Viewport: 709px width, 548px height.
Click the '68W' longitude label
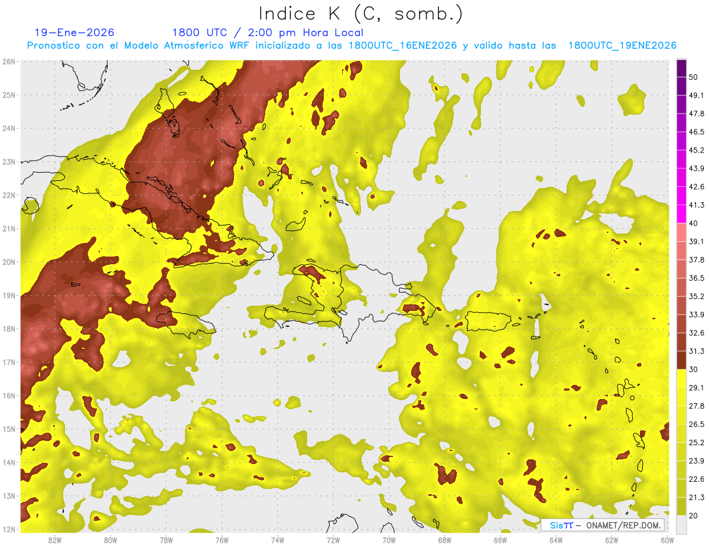point(444,540)
